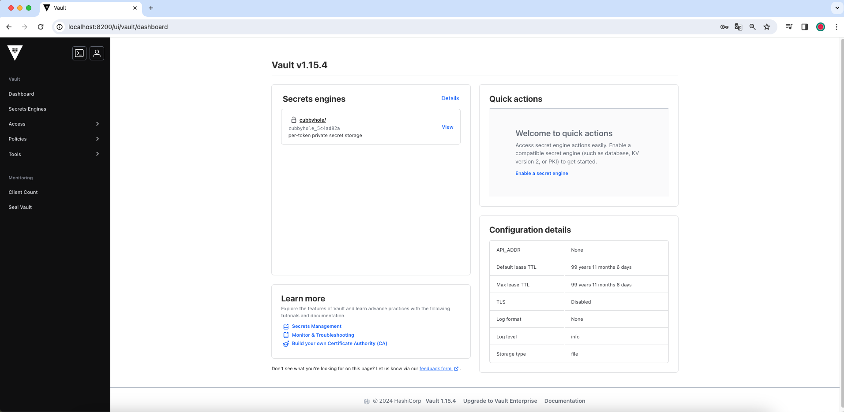Image resolution: width=844 pixels, height=412 pixels.
Task: Open a new browser tab
Action: [x=151, y=8]
